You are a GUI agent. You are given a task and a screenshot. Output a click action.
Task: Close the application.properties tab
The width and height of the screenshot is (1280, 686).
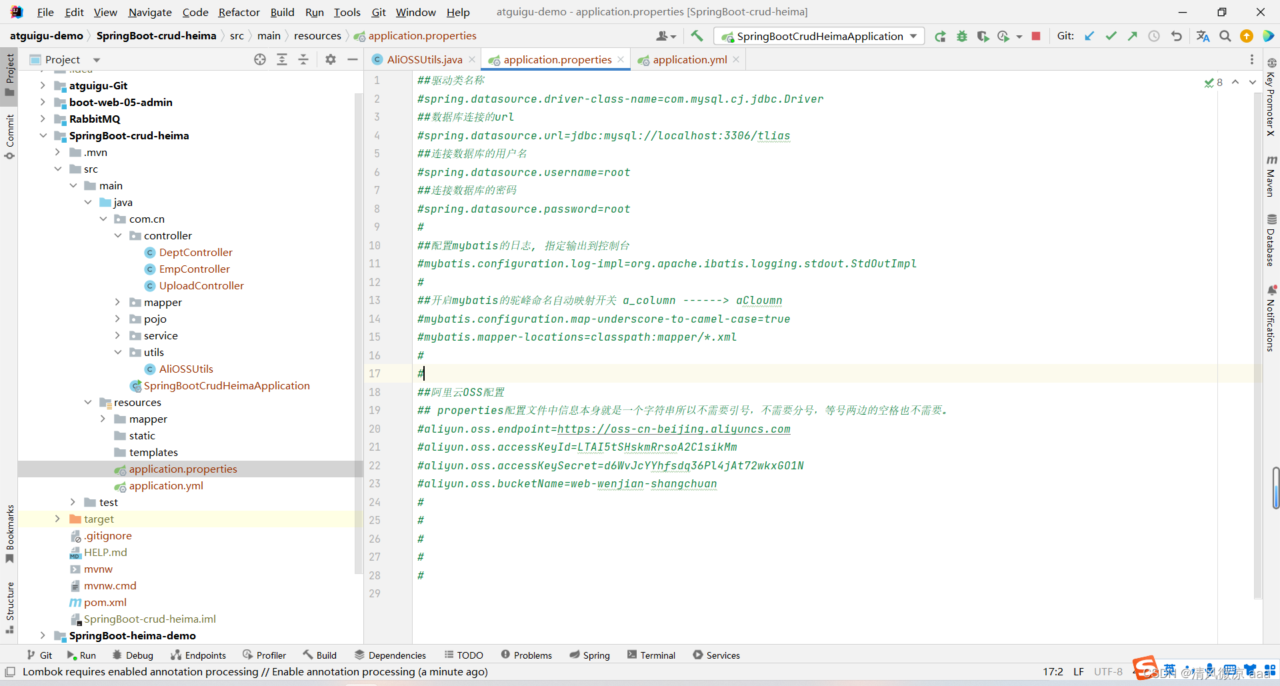pos(621,59)
